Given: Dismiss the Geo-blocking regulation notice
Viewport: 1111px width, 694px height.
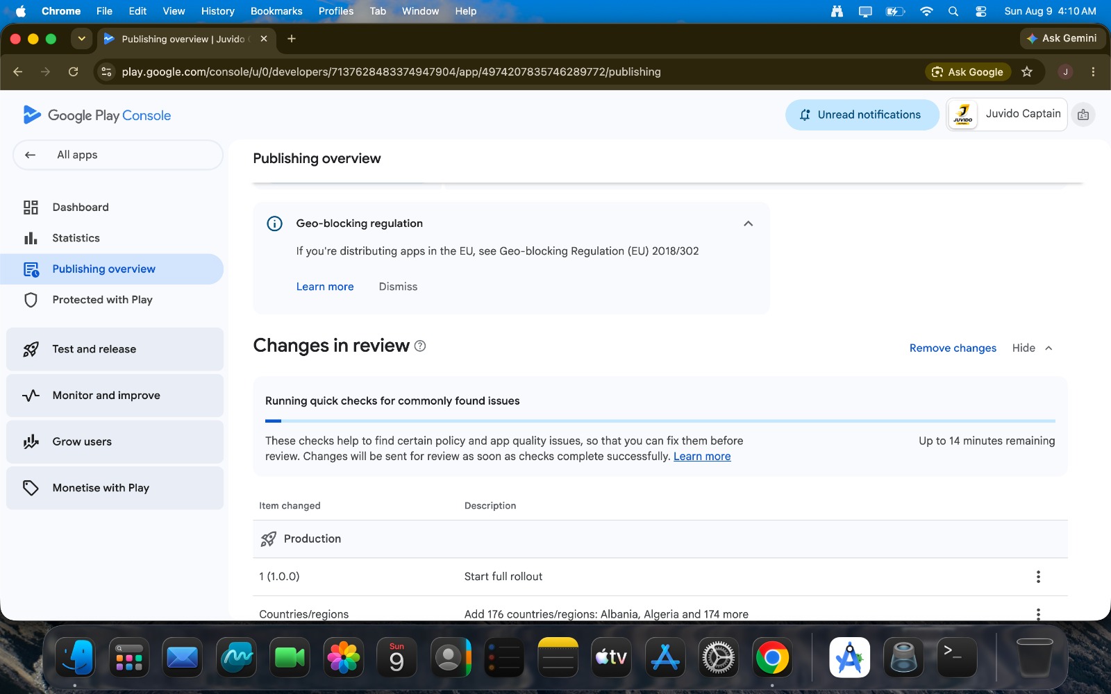Looking at the screenshot, I should (398, 287).
